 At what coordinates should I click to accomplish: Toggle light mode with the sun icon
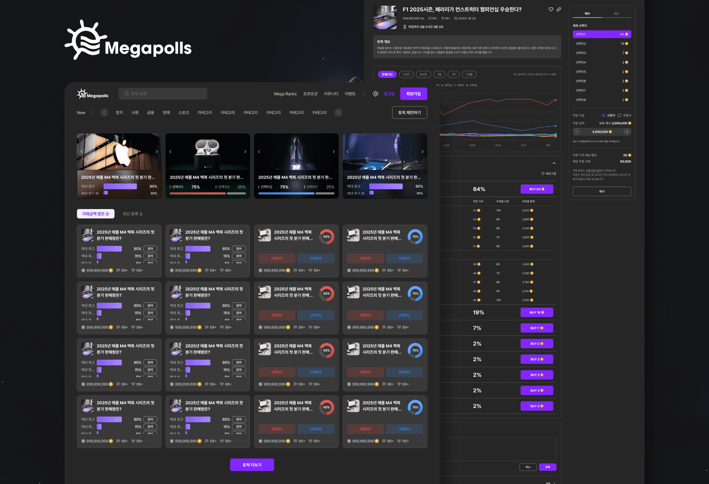point(376,94)
